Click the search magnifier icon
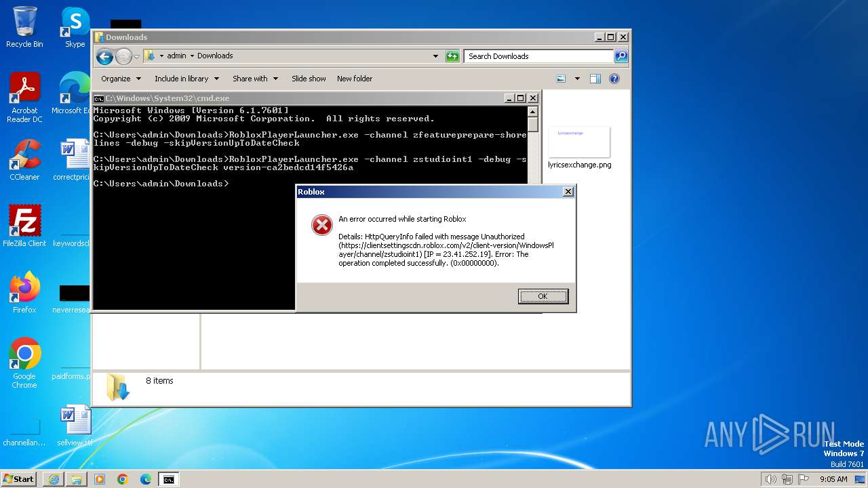 (x=621, y=56)
